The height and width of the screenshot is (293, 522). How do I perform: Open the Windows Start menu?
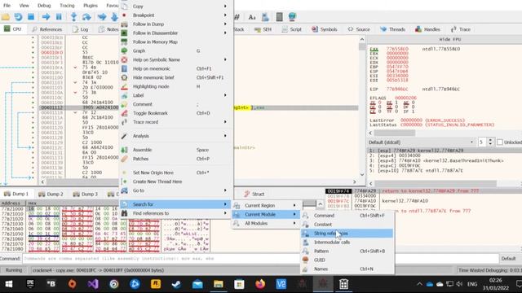point(9,284)
